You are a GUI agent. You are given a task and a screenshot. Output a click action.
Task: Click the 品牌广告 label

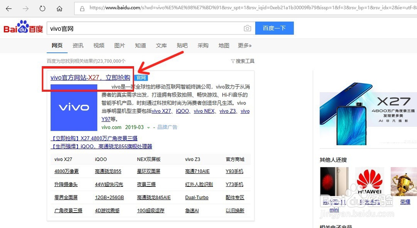pos(167,127)
